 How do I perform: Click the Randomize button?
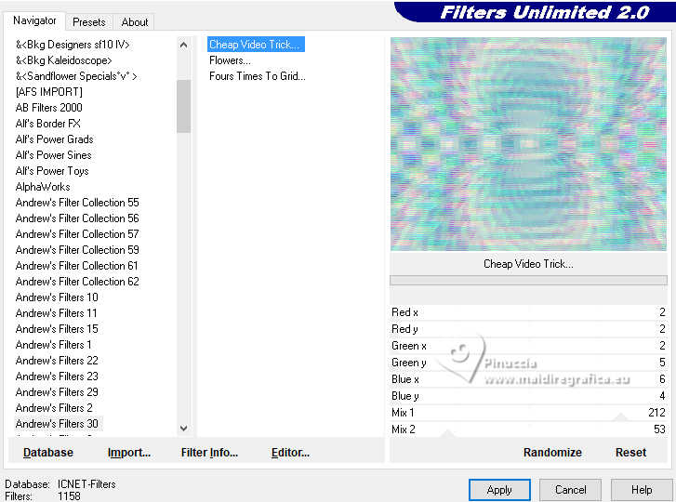pyautogui.click(x=552, y=453)
